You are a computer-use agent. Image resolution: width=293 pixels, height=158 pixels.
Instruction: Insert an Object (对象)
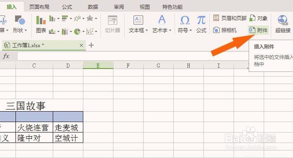click(258, 18)
